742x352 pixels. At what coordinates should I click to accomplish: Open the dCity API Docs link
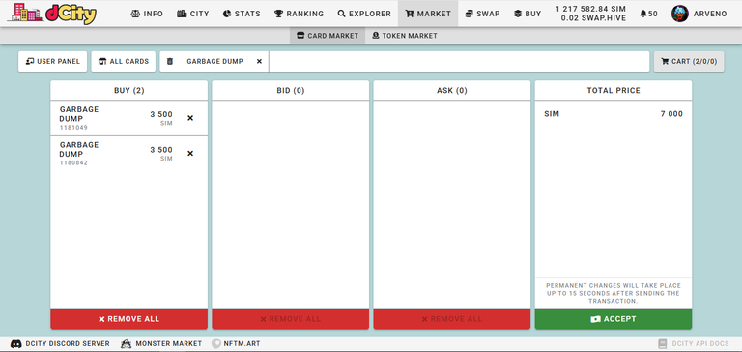[694, 344]
